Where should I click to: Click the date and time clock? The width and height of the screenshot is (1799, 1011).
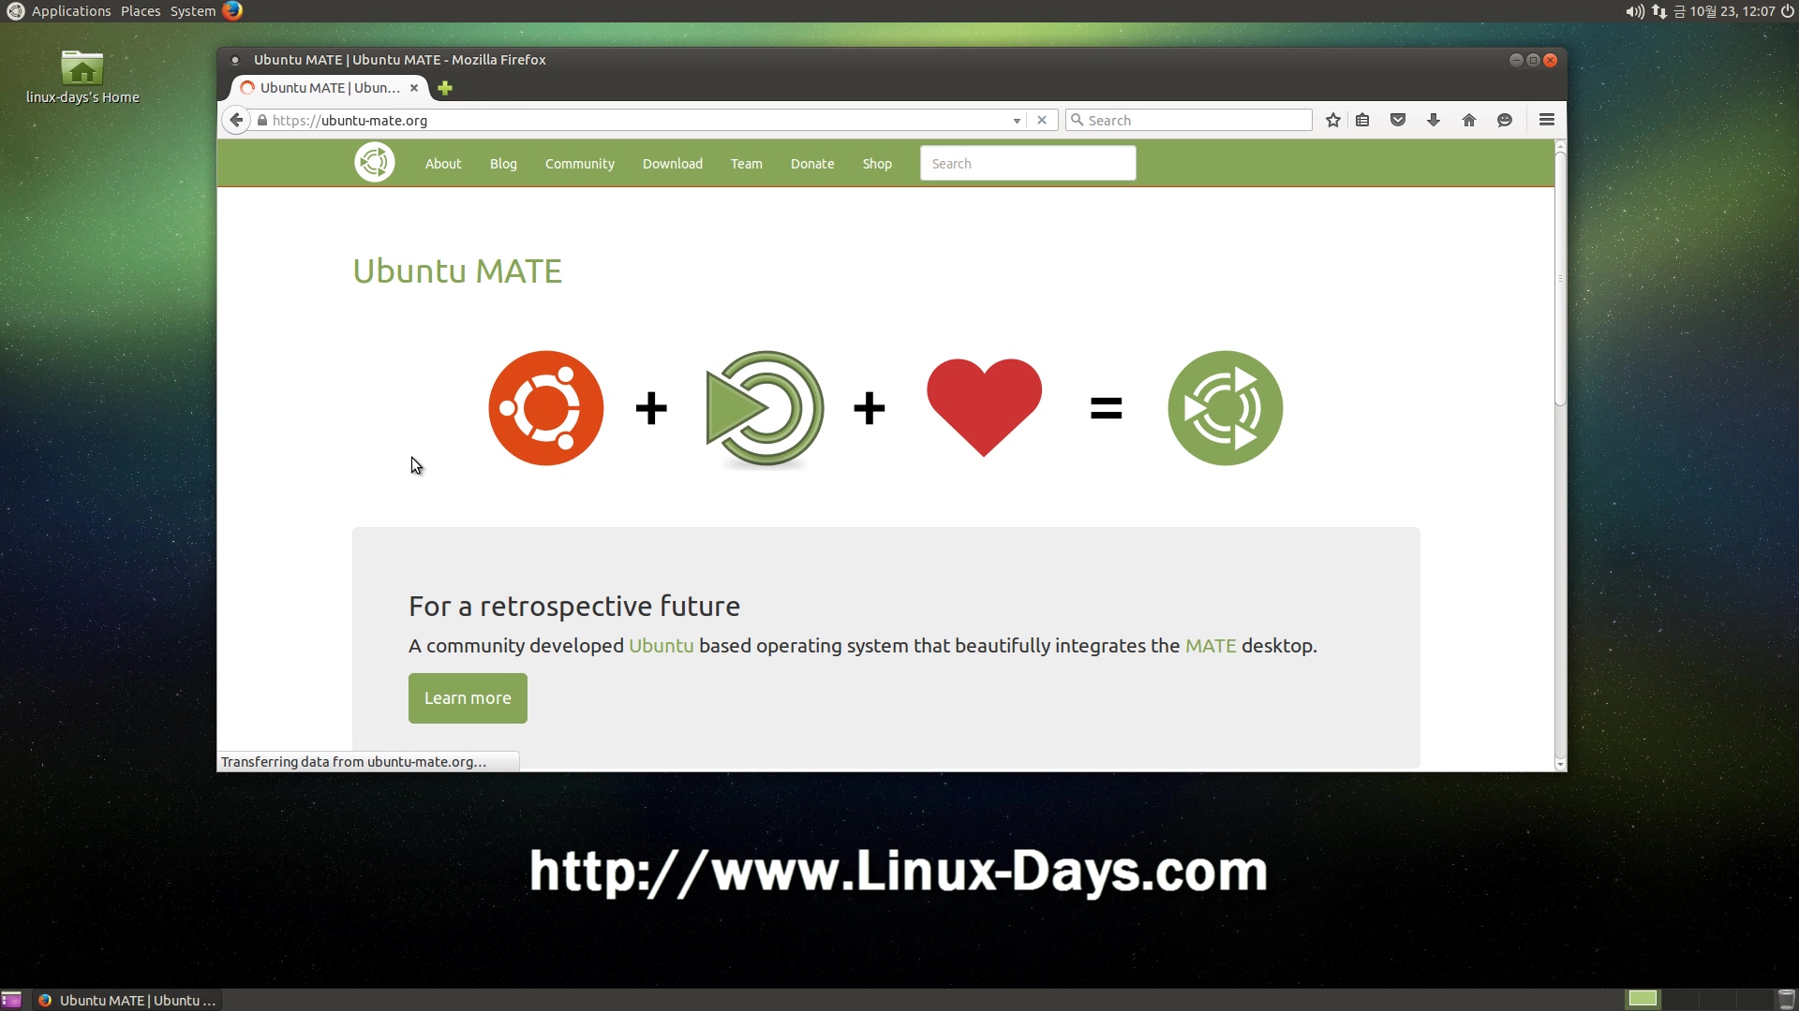coord(1724,11)
